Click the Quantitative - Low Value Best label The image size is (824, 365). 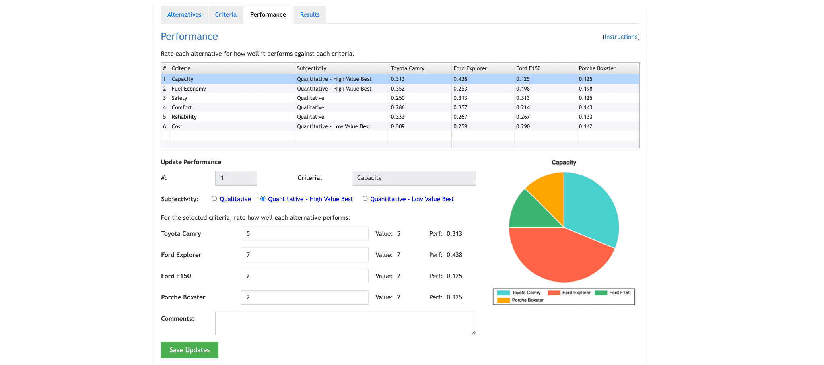click(x=412, y=199)
